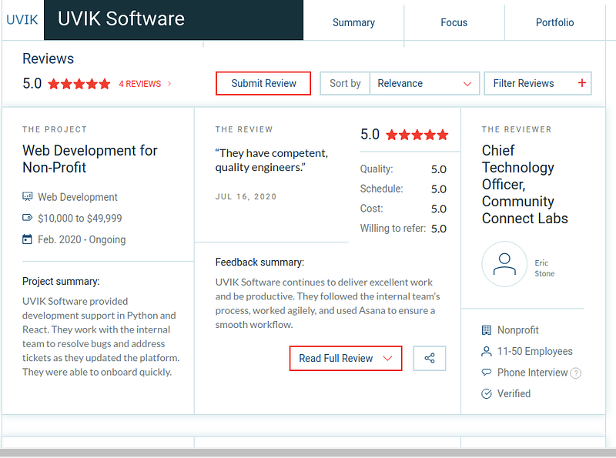Screen dimensions: 616x458
Task: Click the share icon button
Action: [x=430, y=359]
